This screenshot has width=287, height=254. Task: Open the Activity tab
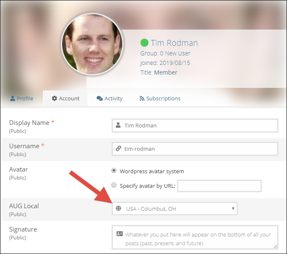109,99
